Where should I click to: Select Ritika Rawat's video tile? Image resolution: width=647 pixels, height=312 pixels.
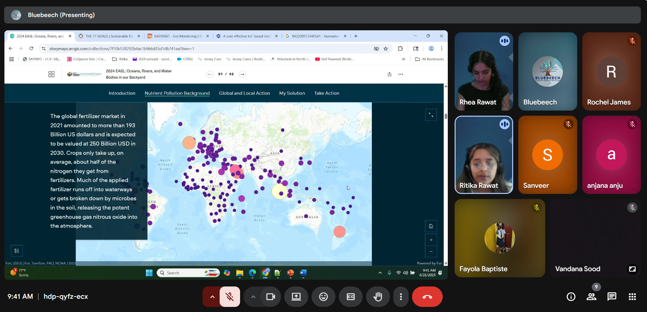tap(484, 155)
